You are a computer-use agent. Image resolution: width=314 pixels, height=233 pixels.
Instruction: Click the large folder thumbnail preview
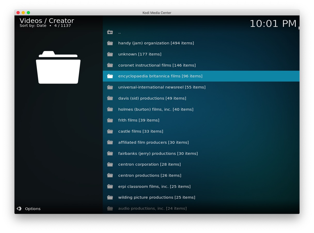click(58, 68)
